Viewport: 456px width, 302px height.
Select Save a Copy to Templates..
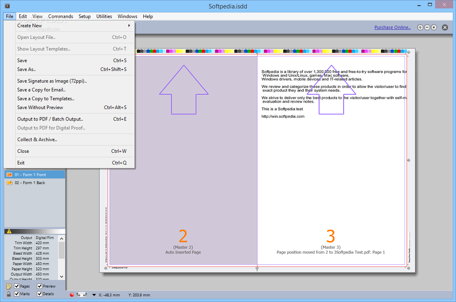69,99
